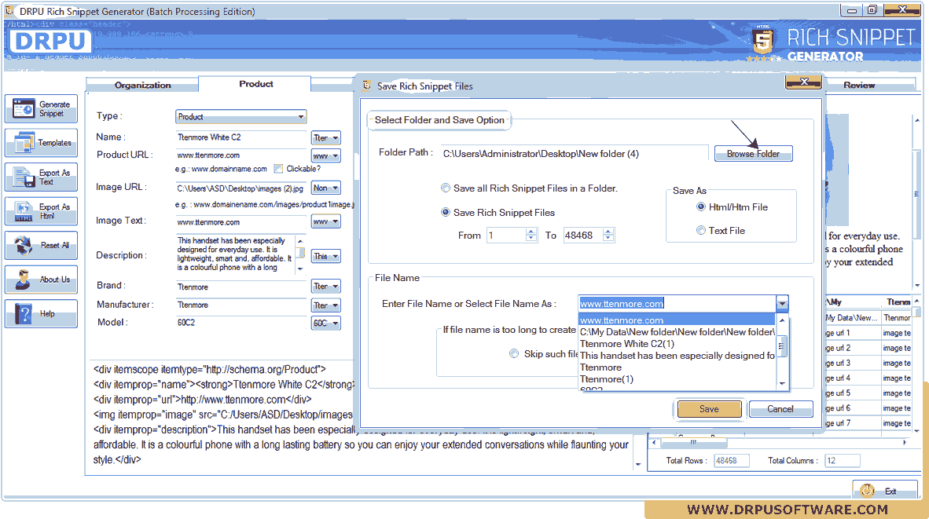Click the DRPU logo
This screenshot has height=519, width=929.
click(50, 42)
